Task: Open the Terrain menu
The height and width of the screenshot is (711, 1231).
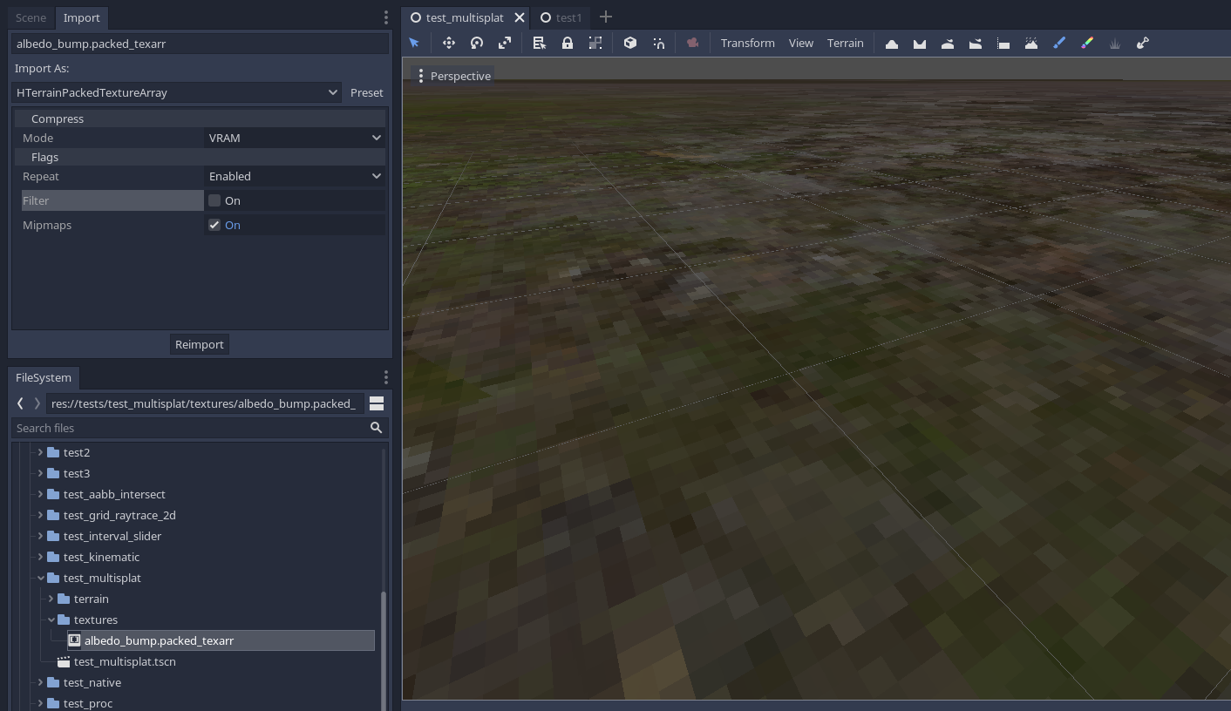Action: (x=845, y=43)
